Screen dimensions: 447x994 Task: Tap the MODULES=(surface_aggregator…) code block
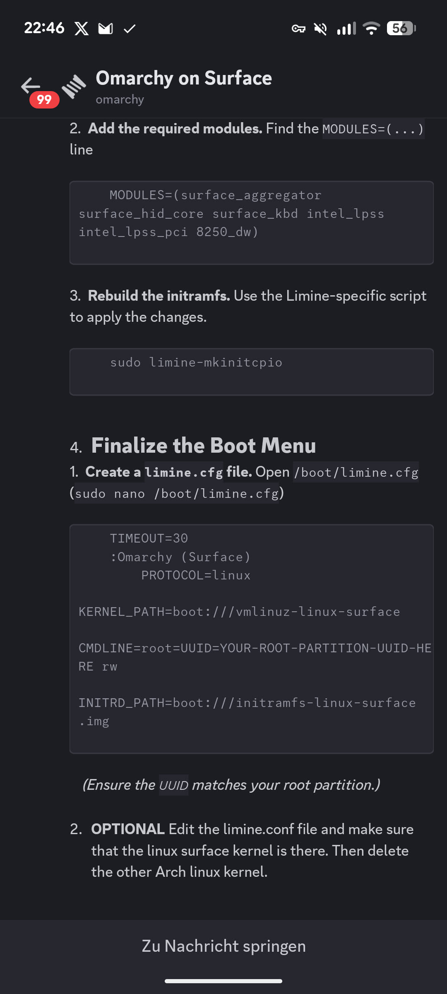tap(251, 222)
